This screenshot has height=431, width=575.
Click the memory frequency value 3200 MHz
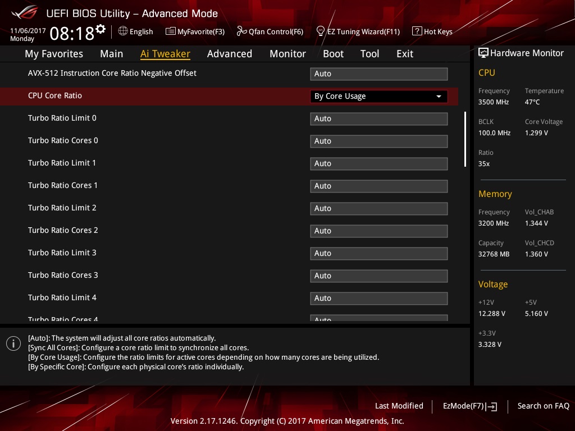[494, 223]
